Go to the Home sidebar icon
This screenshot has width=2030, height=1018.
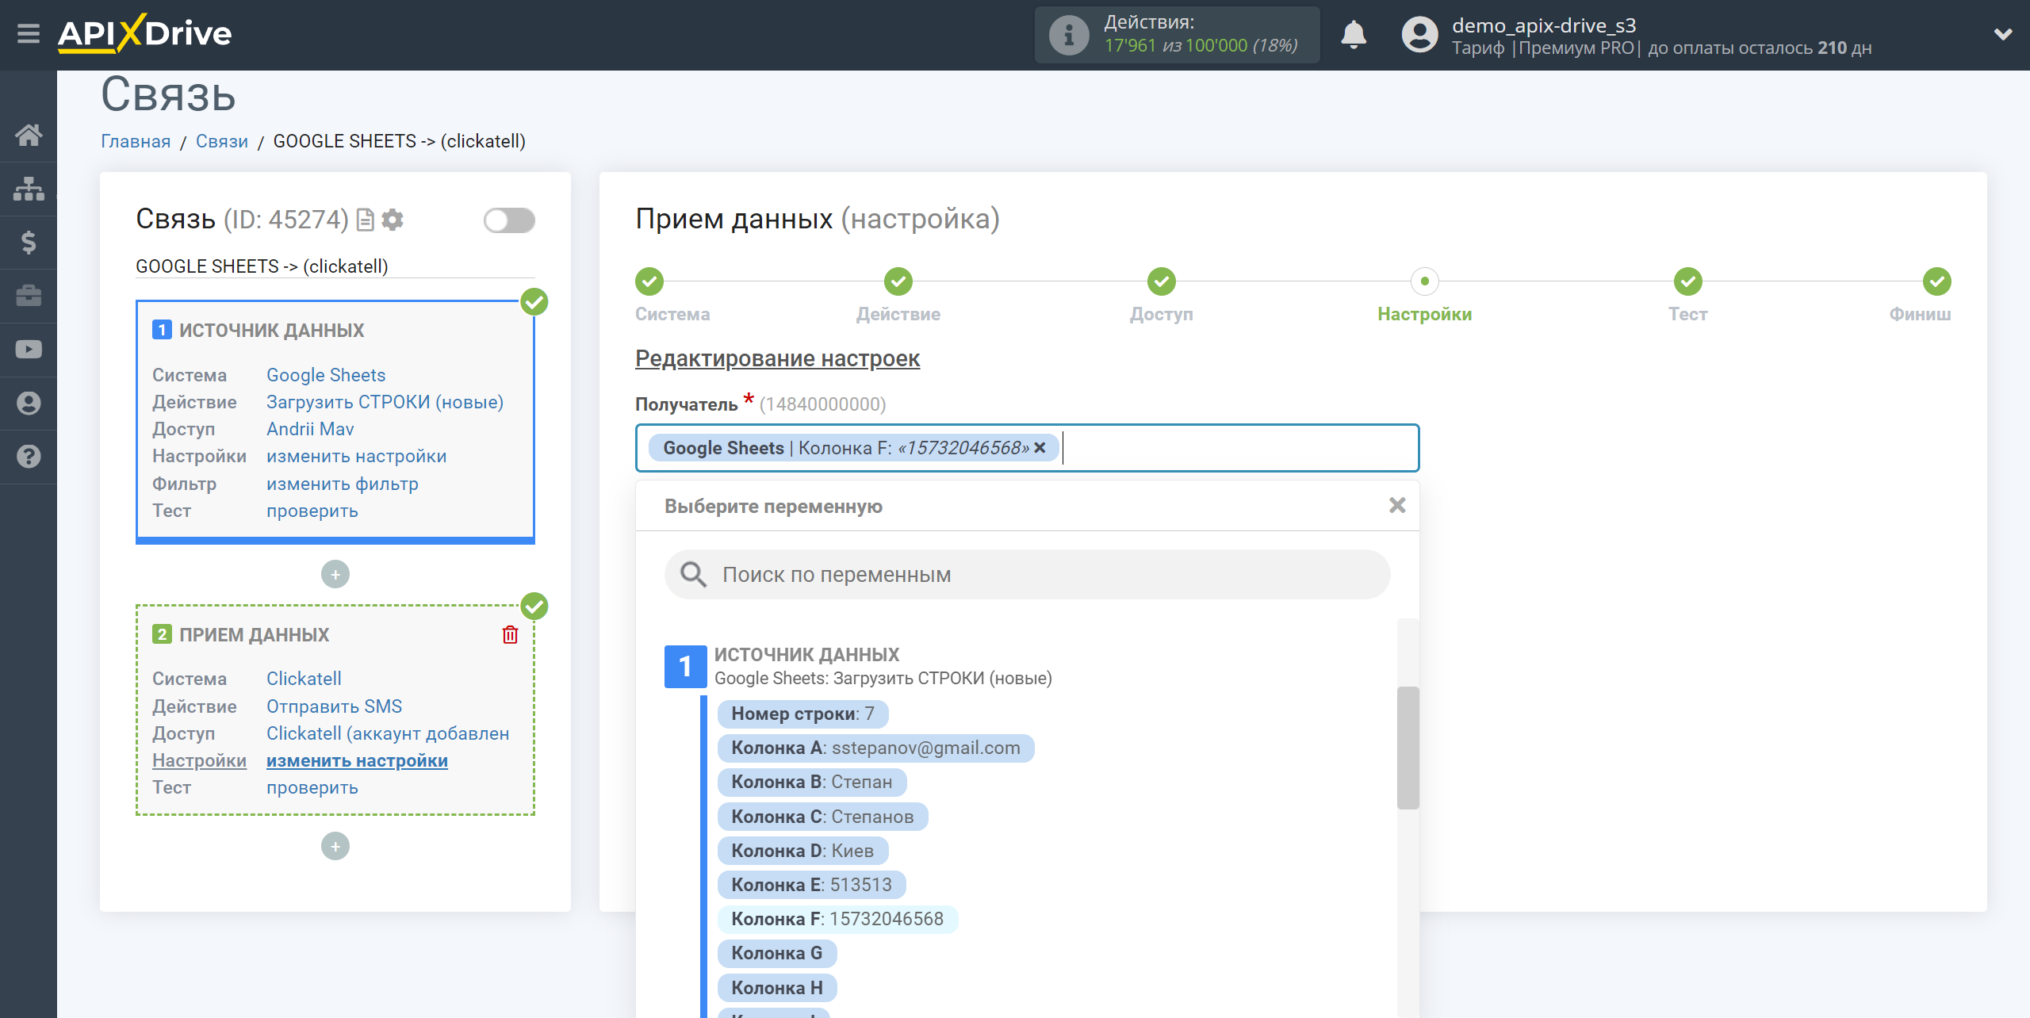pyautogui.click(x=29, y=135)
